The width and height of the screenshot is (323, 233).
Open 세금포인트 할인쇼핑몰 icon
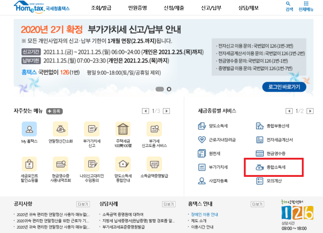click(x=29, y=164)
